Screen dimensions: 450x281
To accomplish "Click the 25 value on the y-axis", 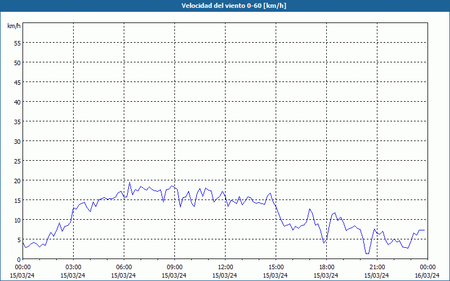I will (x=17, y=161).
